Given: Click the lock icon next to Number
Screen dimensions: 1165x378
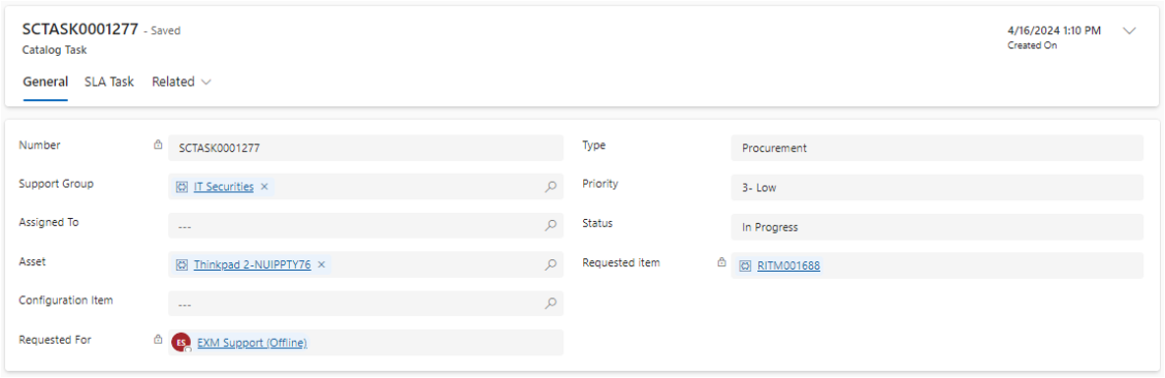Looking at the screenshot, I should [x=157, y=145].
